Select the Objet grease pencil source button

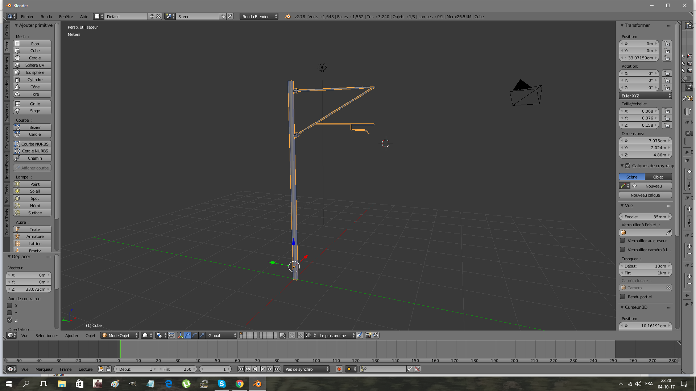point(658,177)
